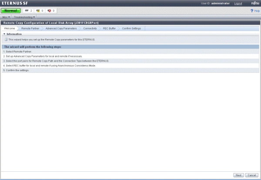The image size is (261, 180).
Task: Click the Help question mark icon
Action: coord(252,11)
